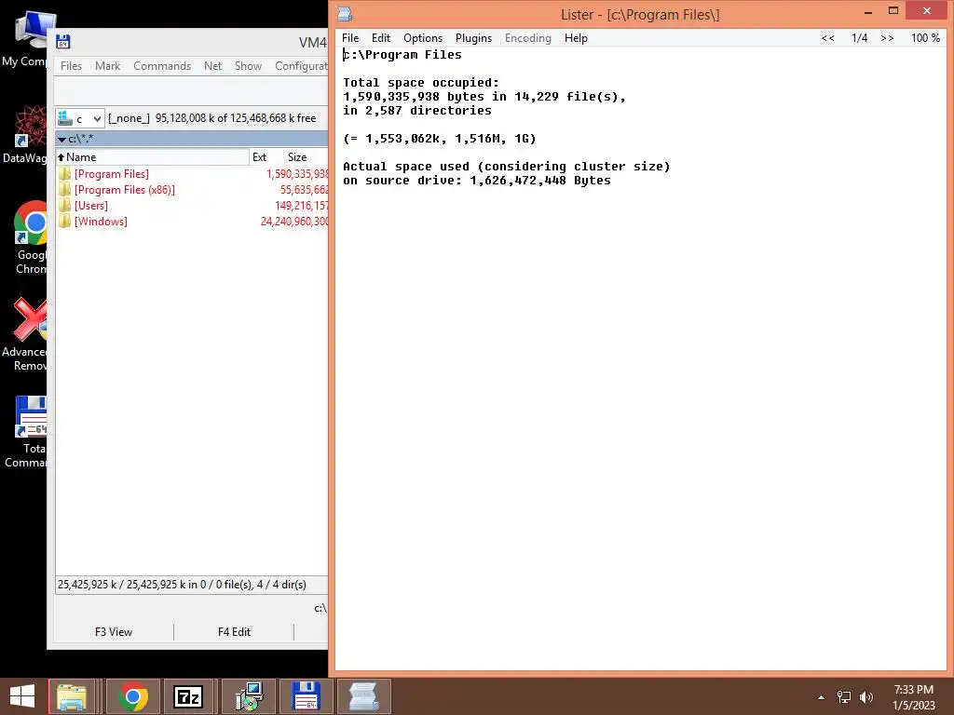954x715 pixels.
Task: Click the F3 View button
Action: (x=114, y=632)
